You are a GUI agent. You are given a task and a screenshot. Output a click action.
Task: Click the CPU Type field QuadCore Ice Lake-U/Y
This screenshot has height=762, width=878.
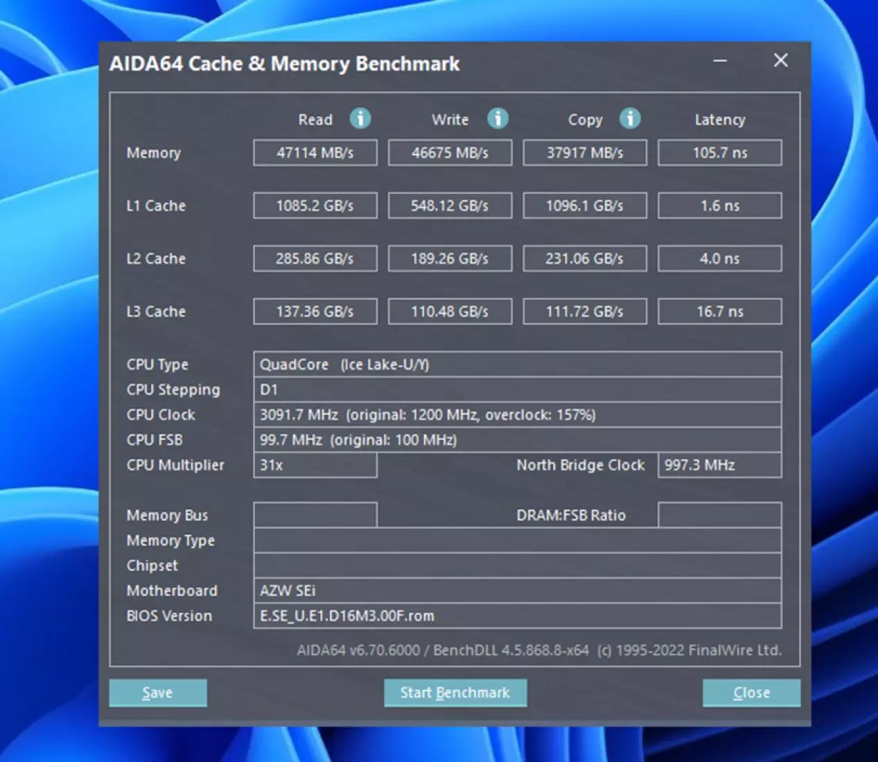[x=518, y=364]
